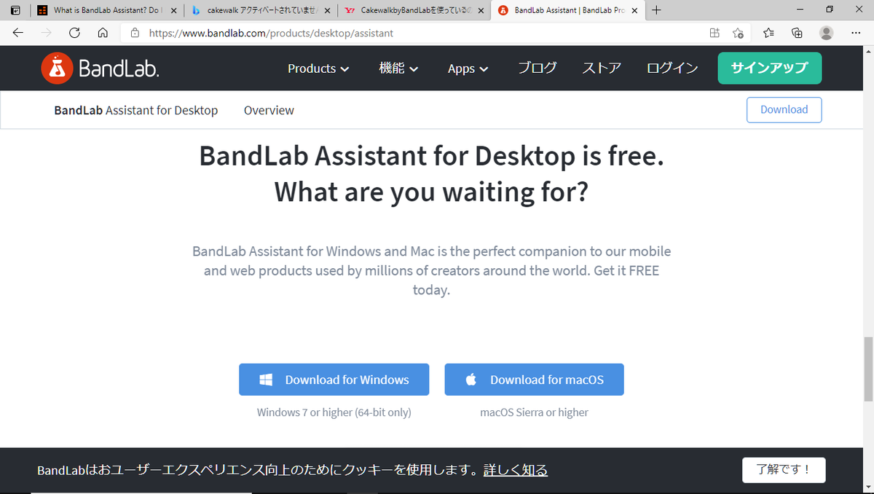Switch to the 'What is BandLab Assistant?' tab
Screen dimensions: 874x494
[108, 10]
